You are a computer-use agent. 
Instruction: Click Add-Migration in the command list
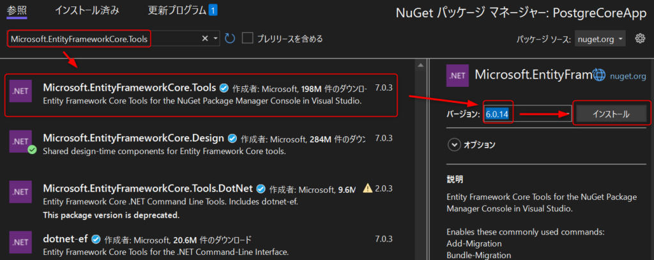[x=474, y=243]
